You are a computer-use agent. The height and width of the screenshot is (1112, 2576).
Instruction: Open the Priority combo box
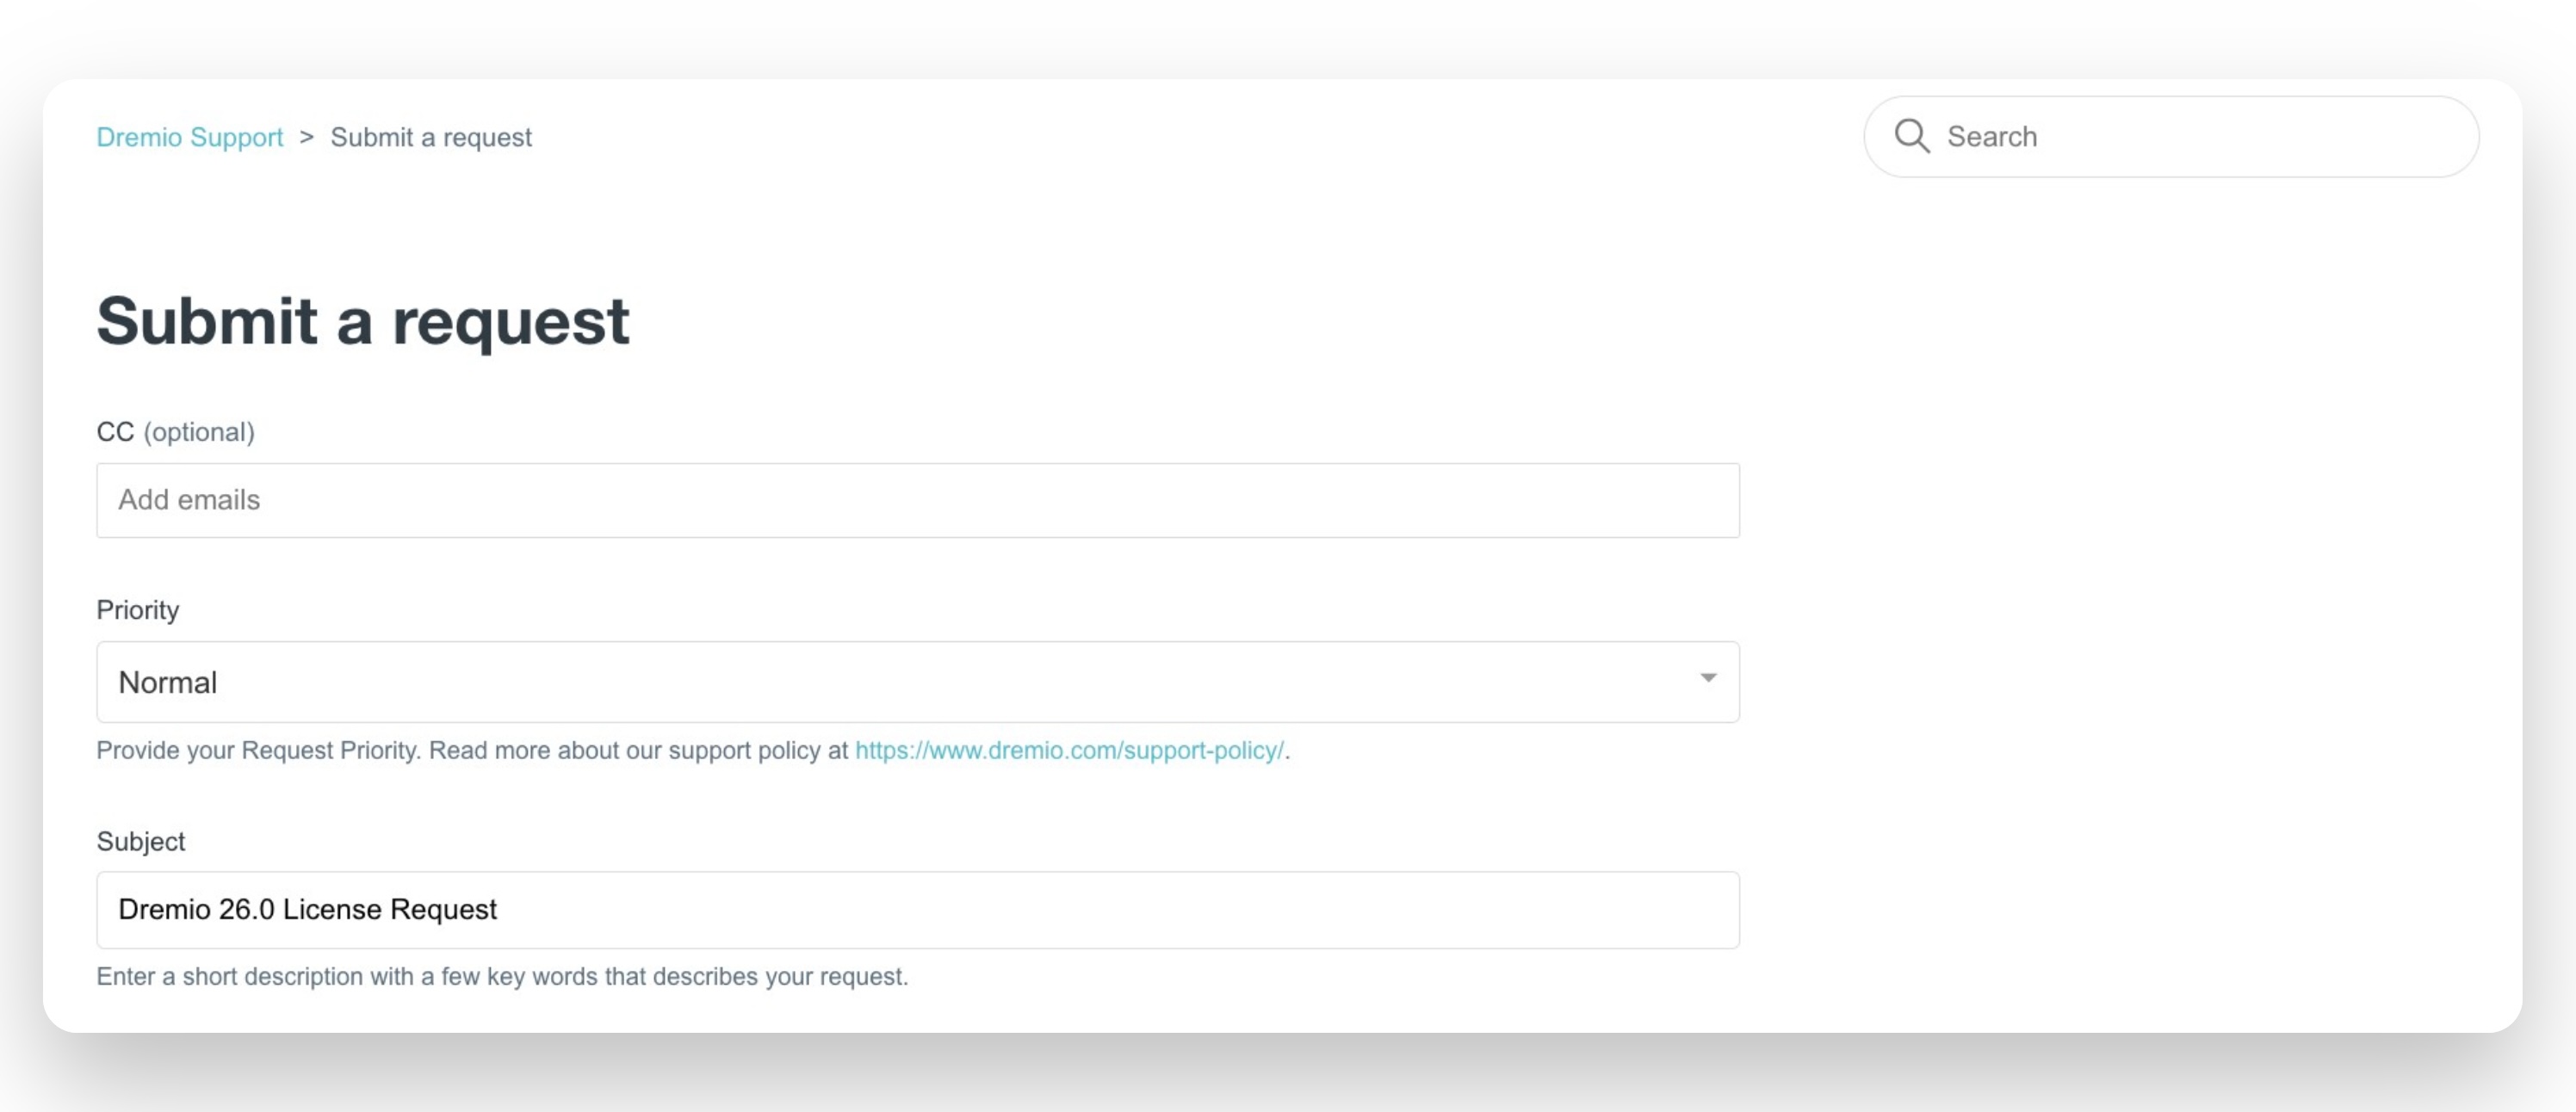917,682
